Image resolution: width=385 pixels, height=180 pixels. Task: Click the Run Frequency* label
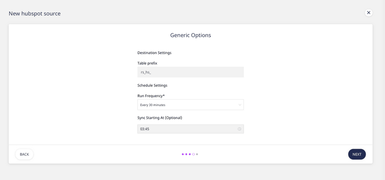coord(151,96)
